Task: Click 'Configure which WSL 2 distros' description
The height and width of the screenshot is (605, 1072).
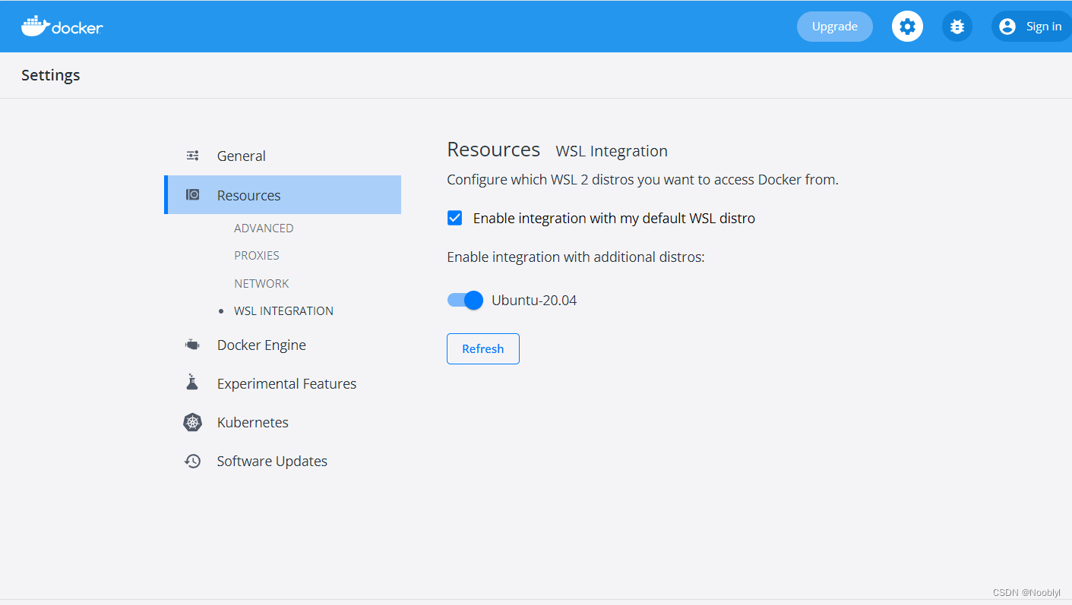Action: [x=643, y=180]
